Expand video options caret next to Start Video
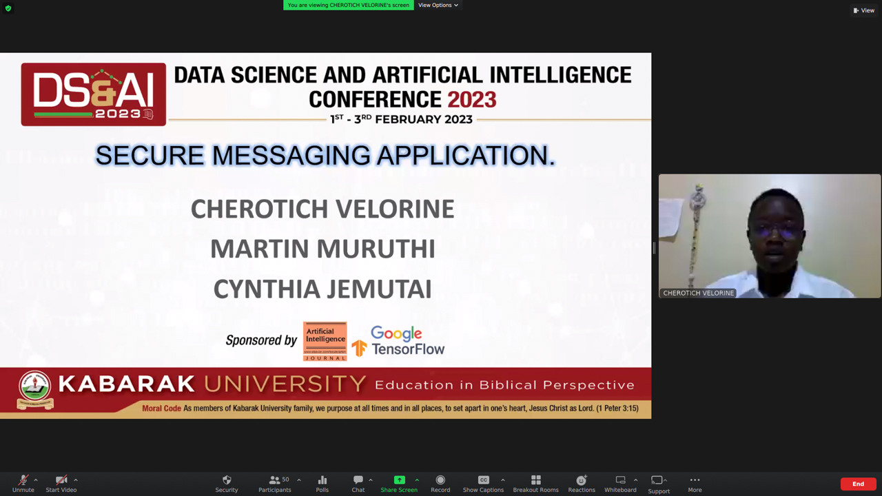 (x=76, y=480)
